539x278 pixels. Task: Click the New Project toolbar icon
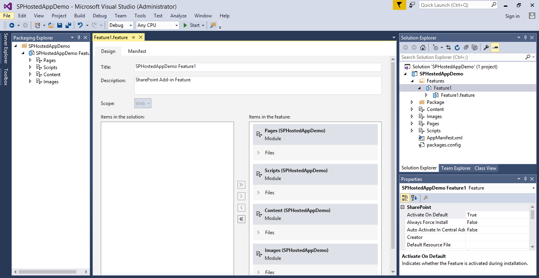tap(38, 25)
